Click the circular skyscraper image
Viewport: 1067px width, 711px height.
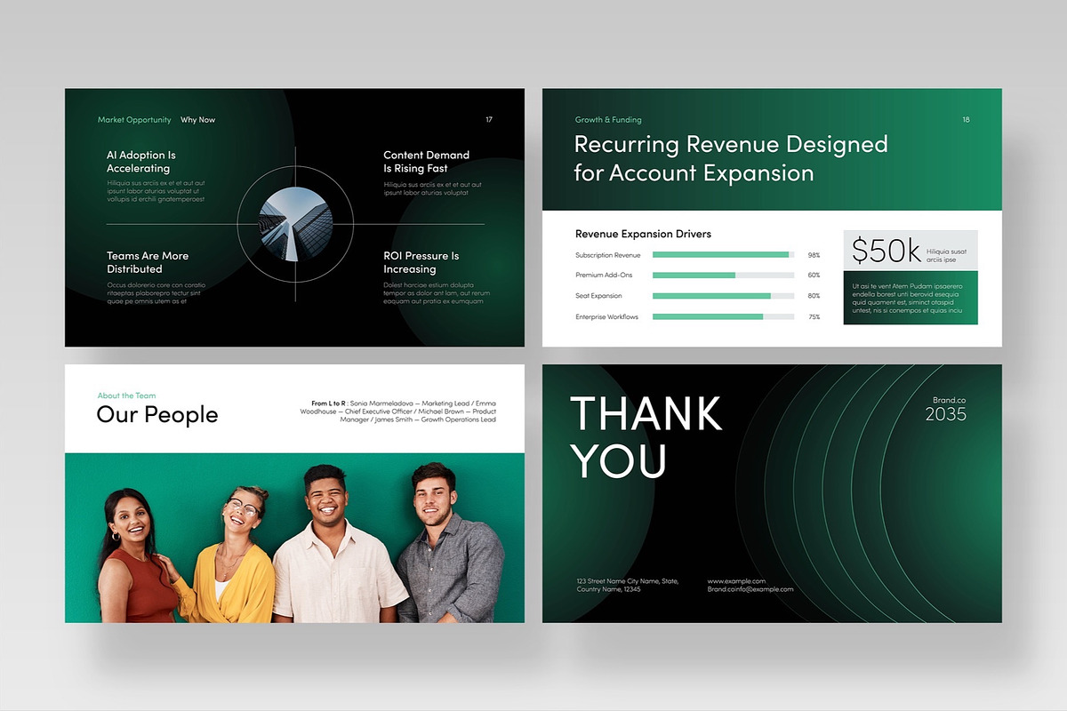(x=296, y=224)
